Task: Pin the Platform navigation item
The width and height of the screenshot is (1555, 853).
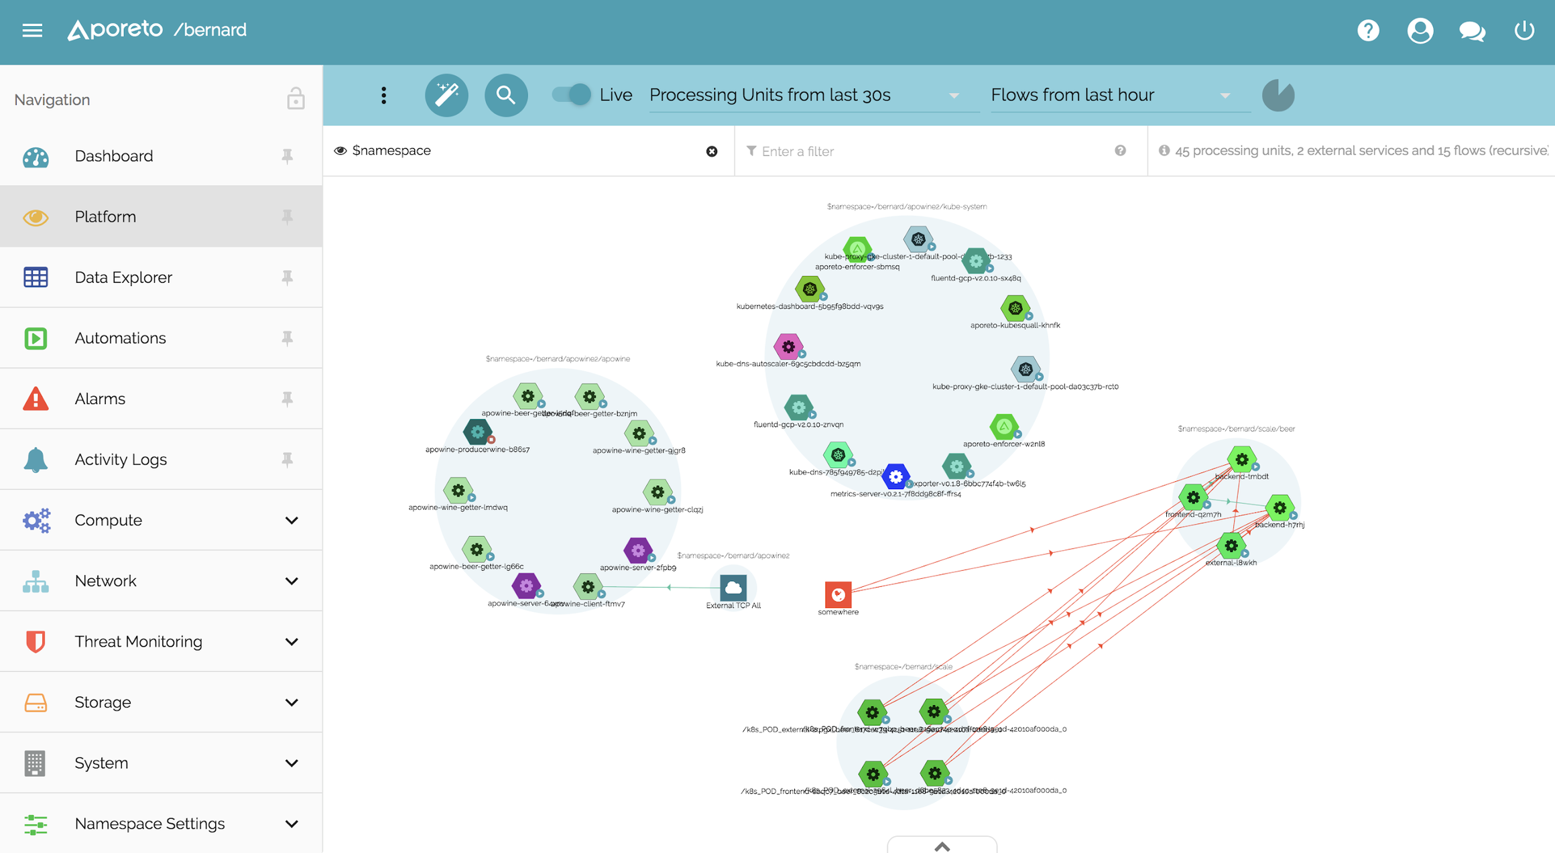Action: (288, 216)
